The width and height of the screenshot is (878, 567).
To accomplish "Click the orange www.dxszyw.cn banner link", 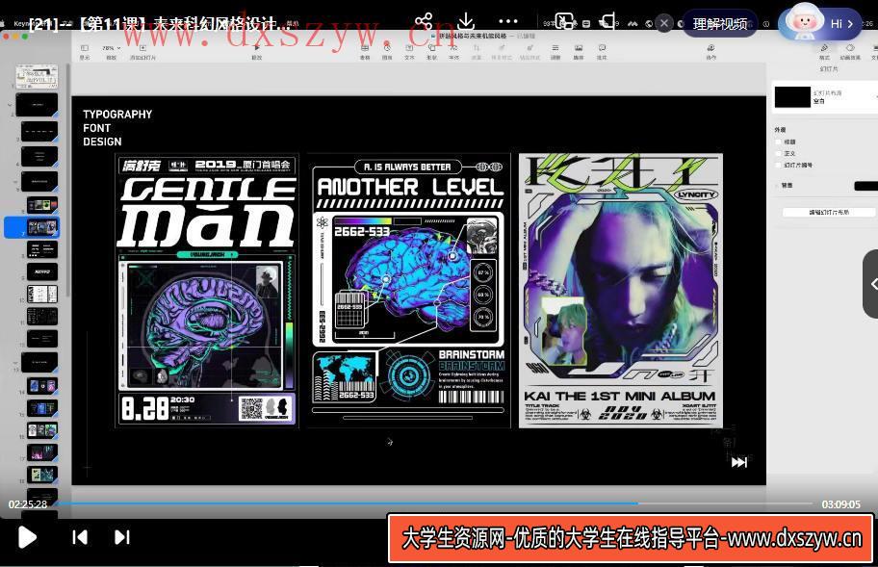I will click(631, 538).
